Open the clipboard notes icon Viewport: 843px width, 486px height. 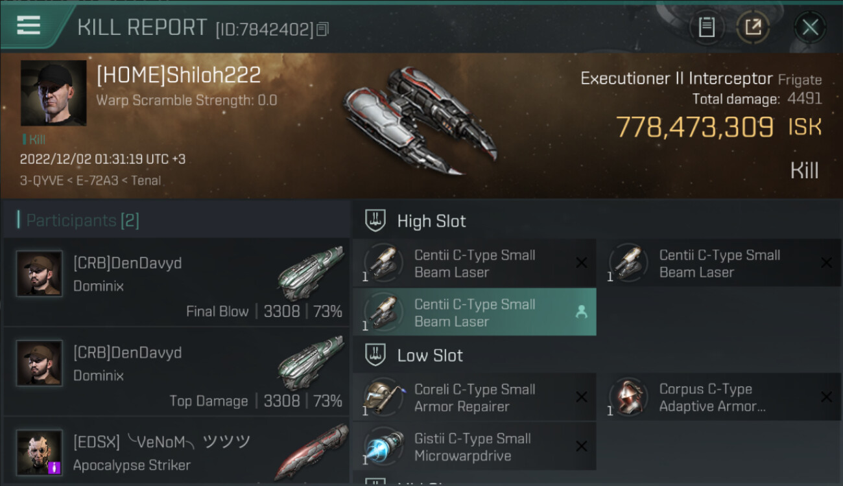pyautogui.click(x=706, y=27)
